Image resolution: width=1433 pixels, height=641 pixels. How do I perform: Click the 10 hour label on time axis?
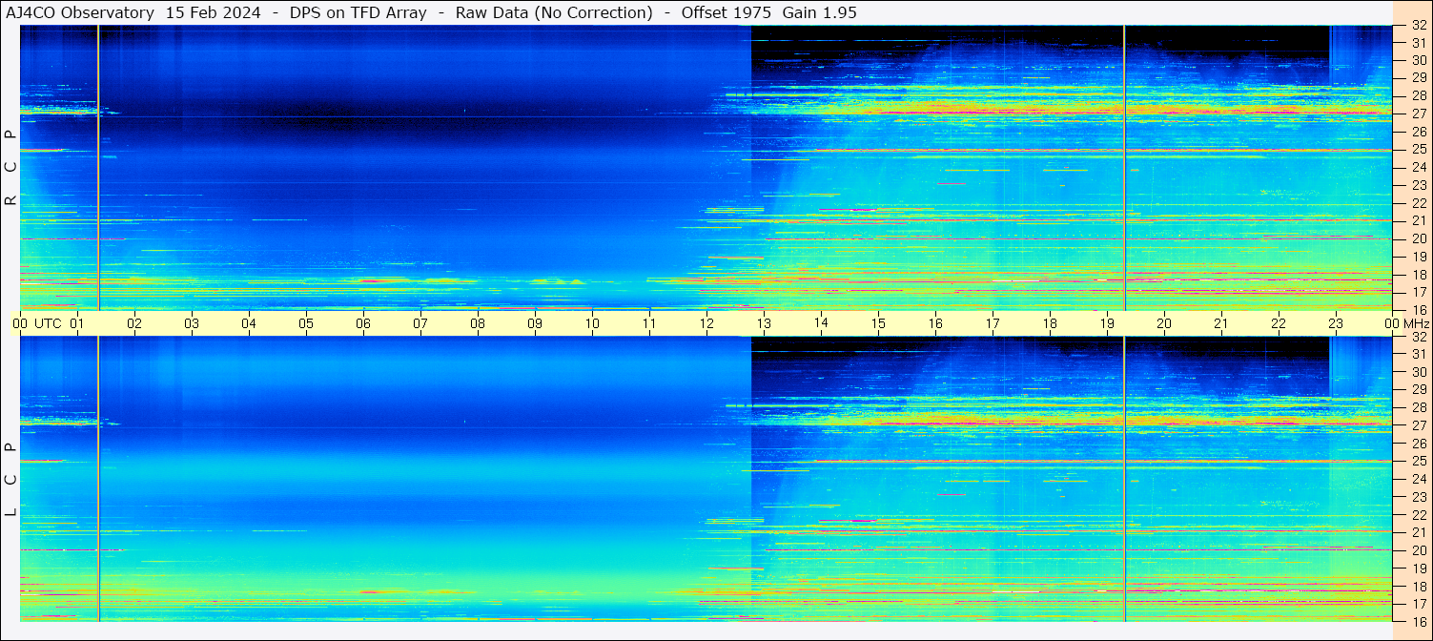pos(592,323)
